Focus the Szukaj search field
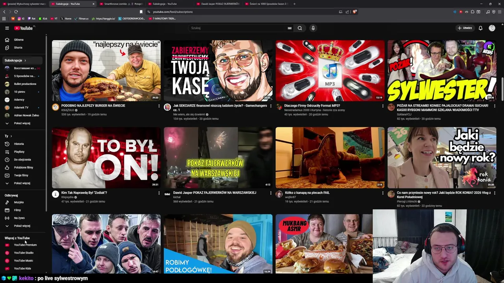Viewport: 504px width, 283px height. click(x=238, y=28)
